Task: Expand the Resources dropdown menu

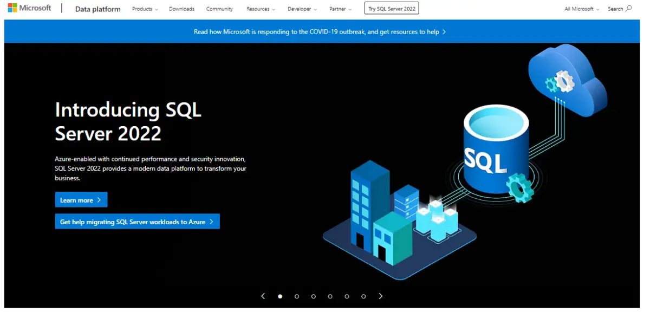Action: 261,9
